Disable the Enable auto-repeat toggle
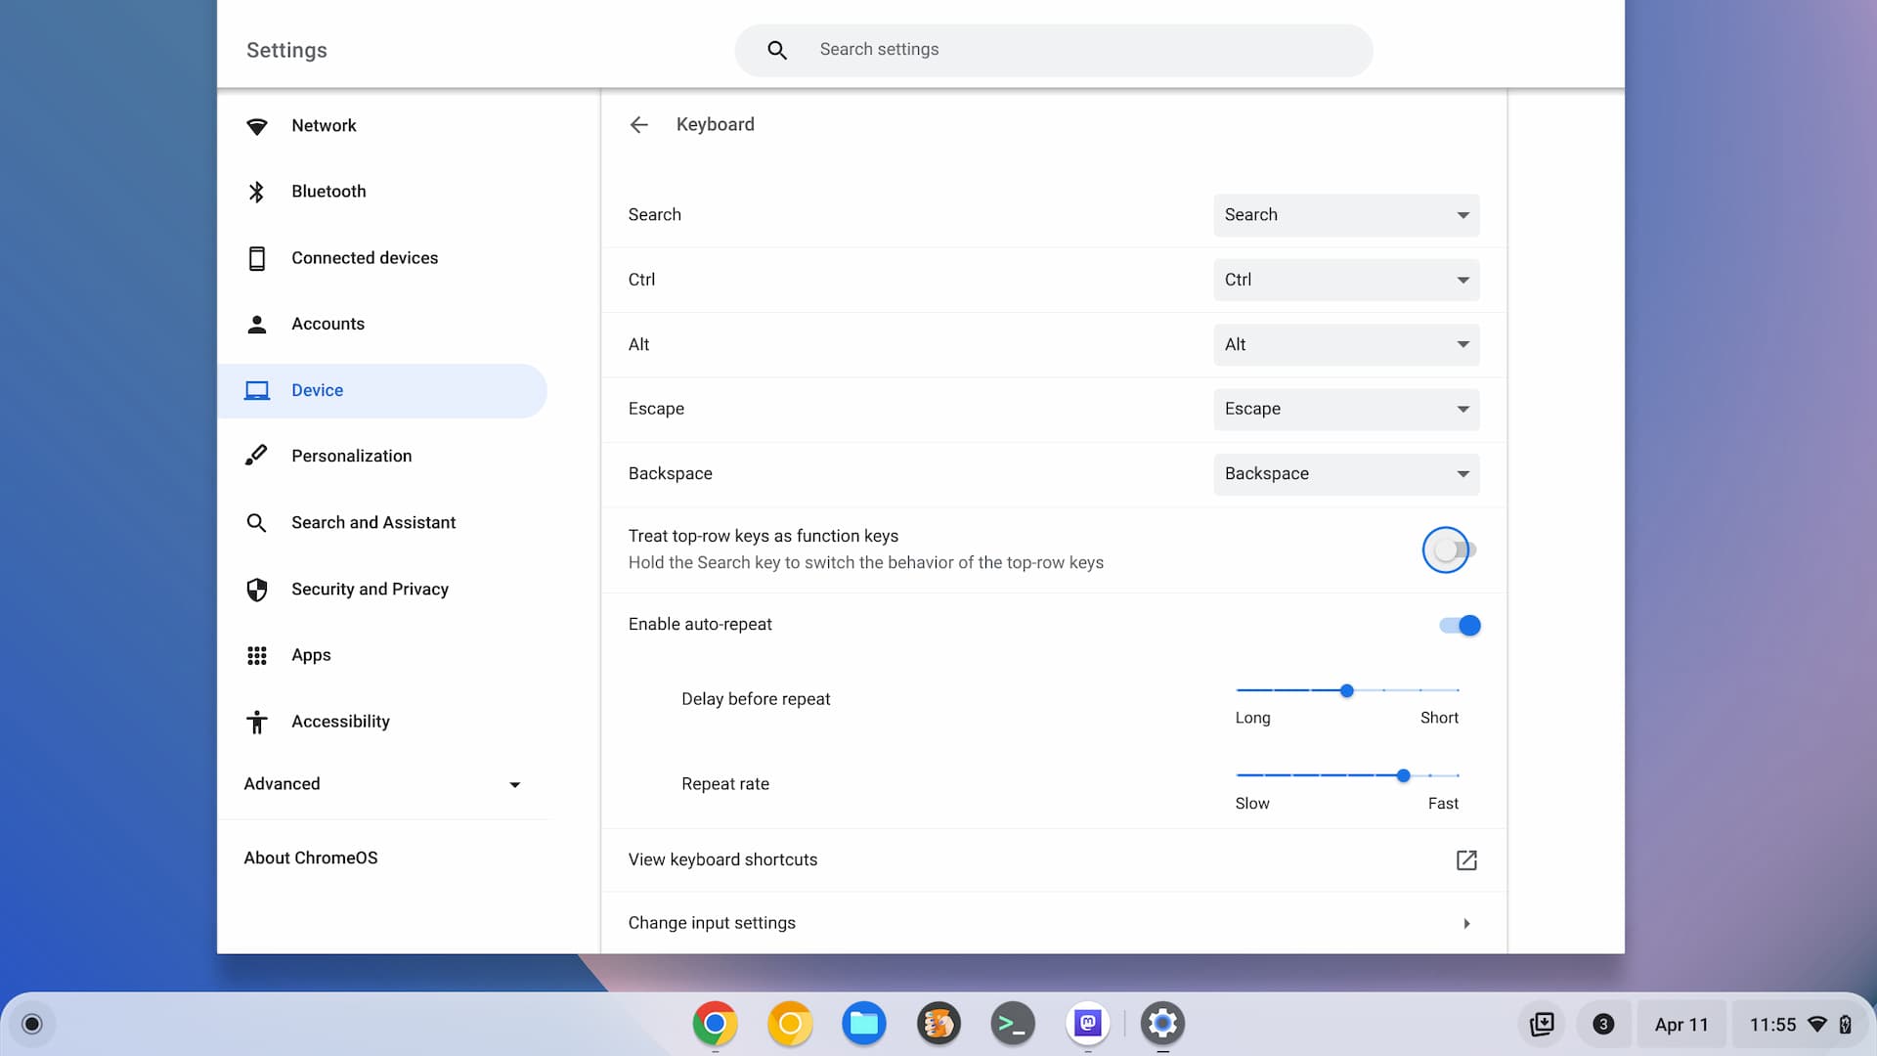The image size is (1877, 1056). coord(1461,626)
